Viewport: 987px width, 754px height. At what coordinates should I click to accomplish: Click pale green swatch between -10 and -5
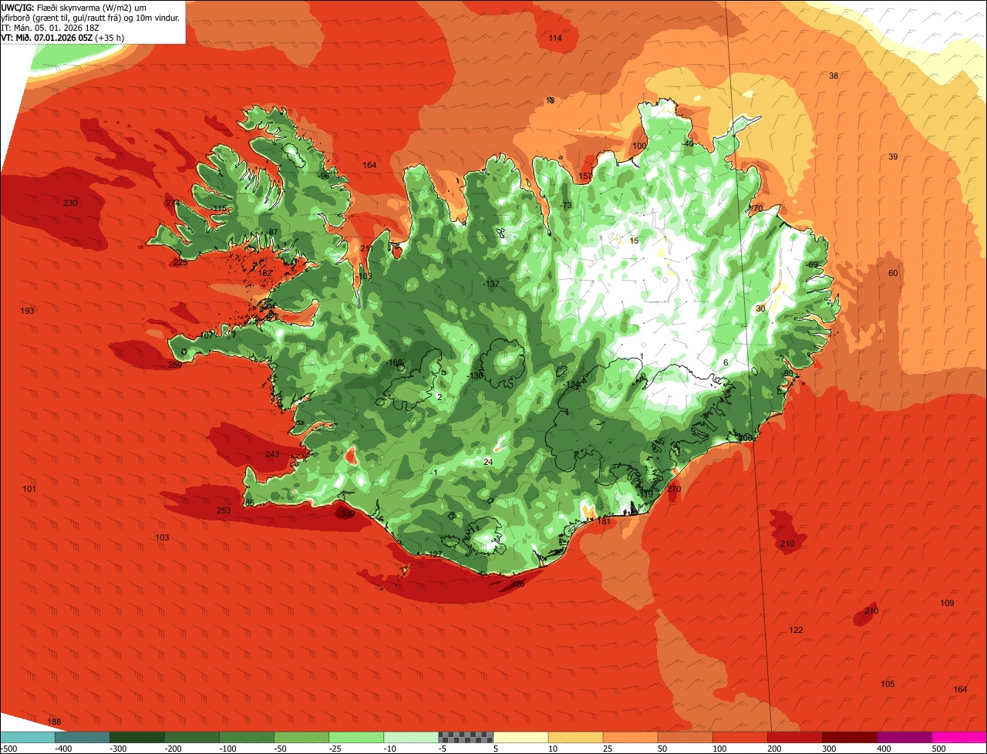click(411, 736)
